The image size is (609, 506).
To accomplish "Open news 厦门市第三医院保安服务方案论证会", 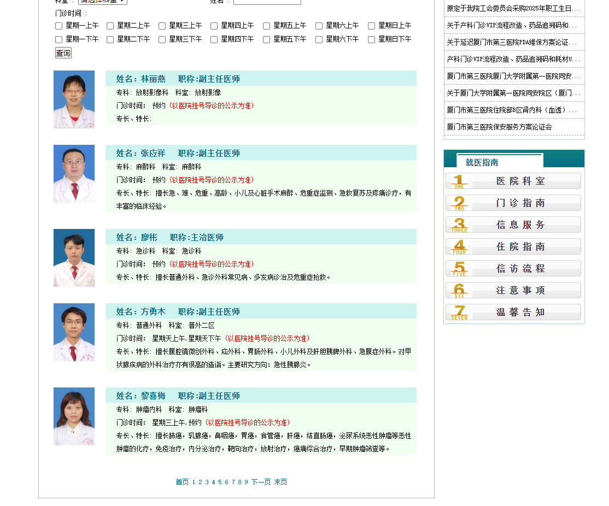I will click(x=499, y=127).
